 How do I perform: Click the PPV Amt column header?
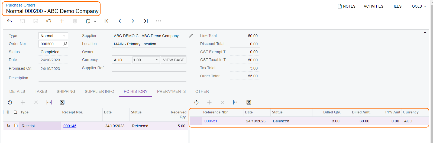click(387, 112)
